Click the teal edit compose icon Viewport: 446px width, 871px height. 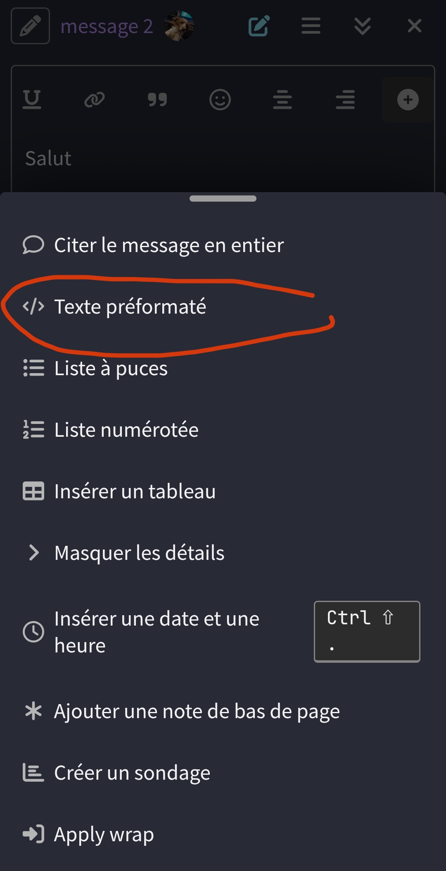[259, 26]
